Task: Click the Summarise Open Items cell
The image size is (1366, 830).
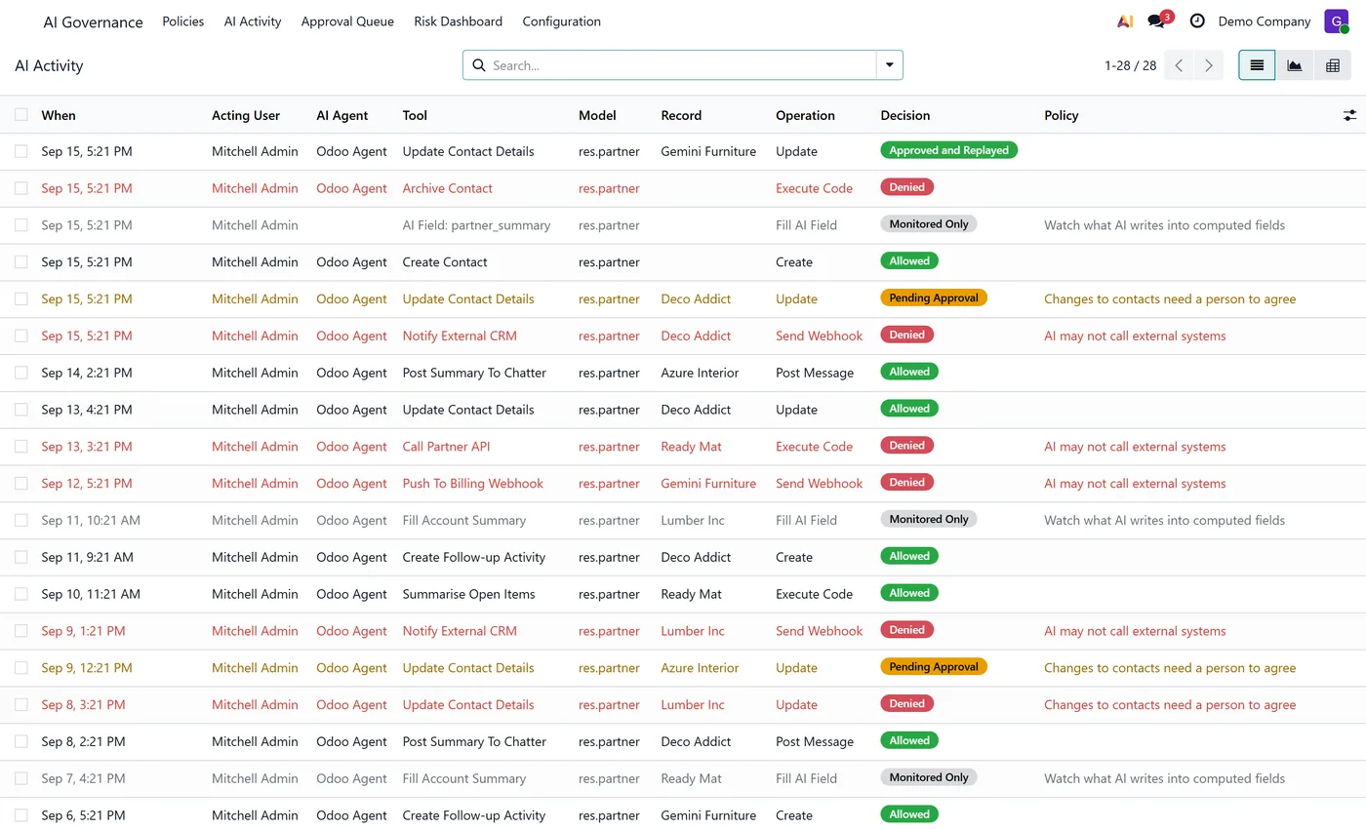Action: click(468, 594)
